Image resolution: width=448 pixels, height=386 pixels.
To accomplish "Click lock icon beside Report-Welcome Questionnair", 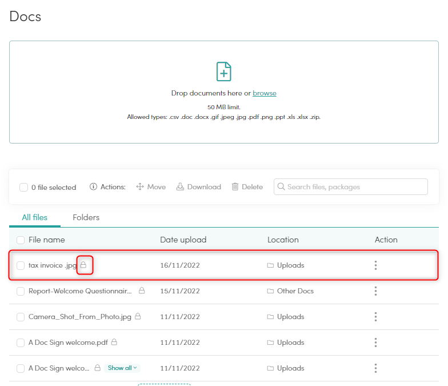I will pos(142,291).
